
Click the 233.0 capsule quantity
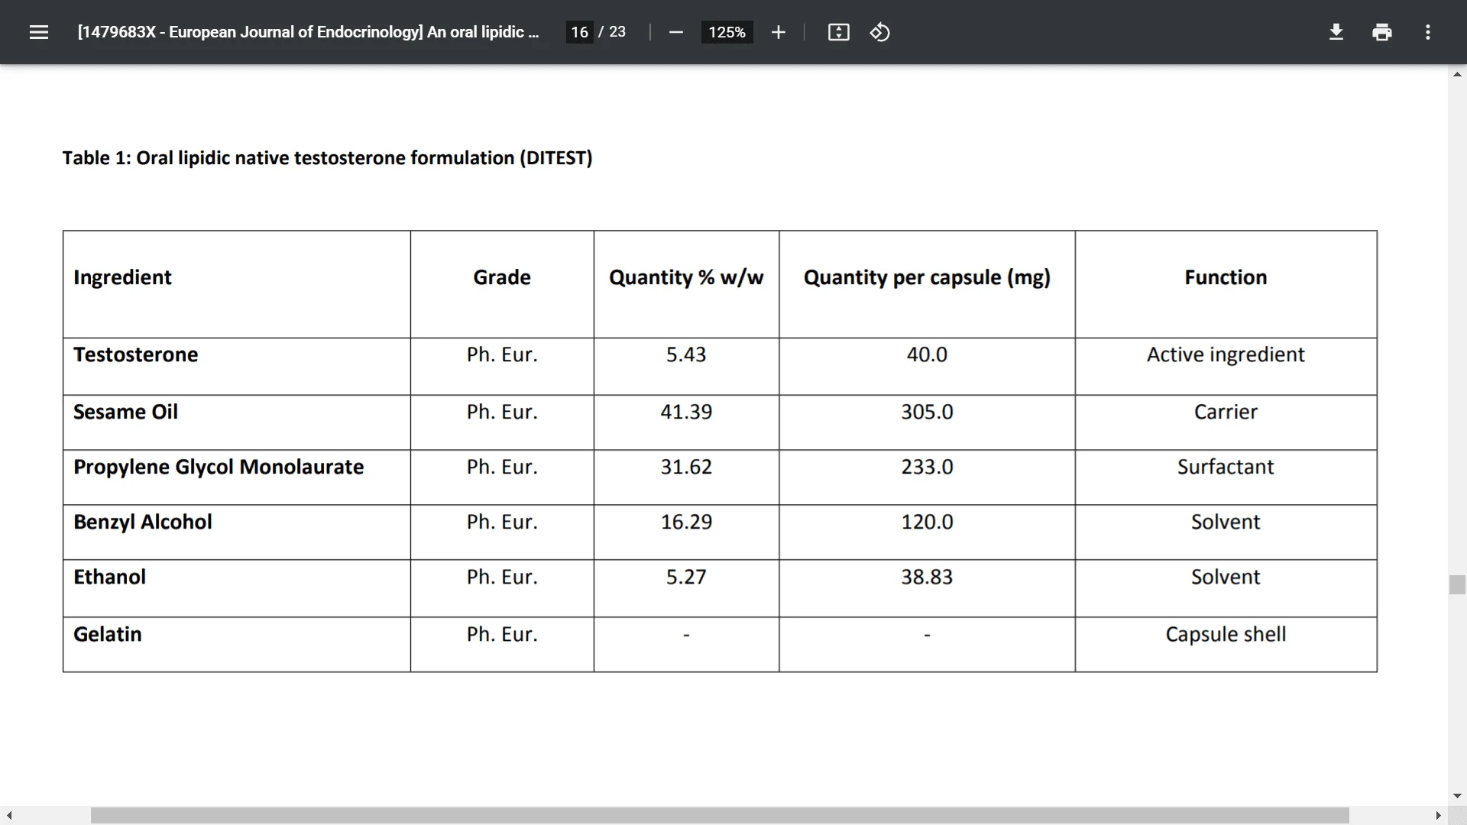click(x=927, y=467)
